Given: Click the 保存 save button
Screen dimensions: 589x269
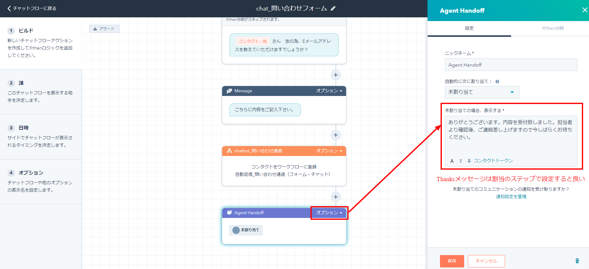Looking at the screenshot, I should coord(452,261).
